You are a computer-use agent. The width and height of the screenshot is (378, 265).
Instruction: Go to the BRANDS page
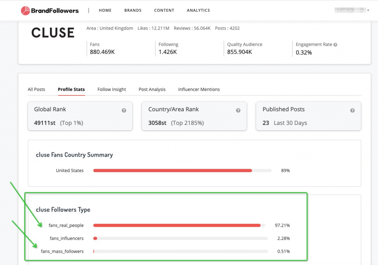(133, 10)
